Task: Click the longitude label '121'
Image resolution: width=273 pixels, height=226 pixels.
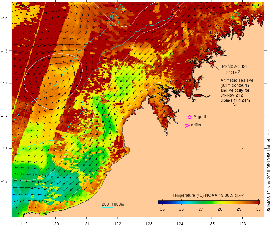Action: [x=86, y=224]
